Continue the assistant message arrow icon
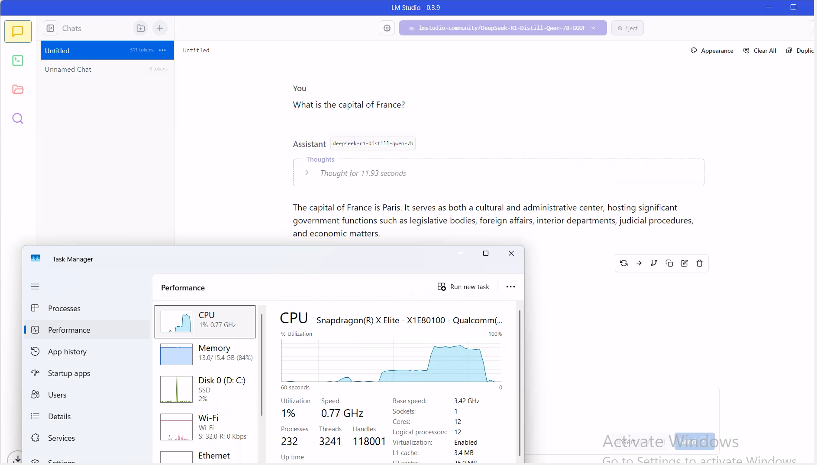This screenshot has height=465, width=817. coord(639,263)
